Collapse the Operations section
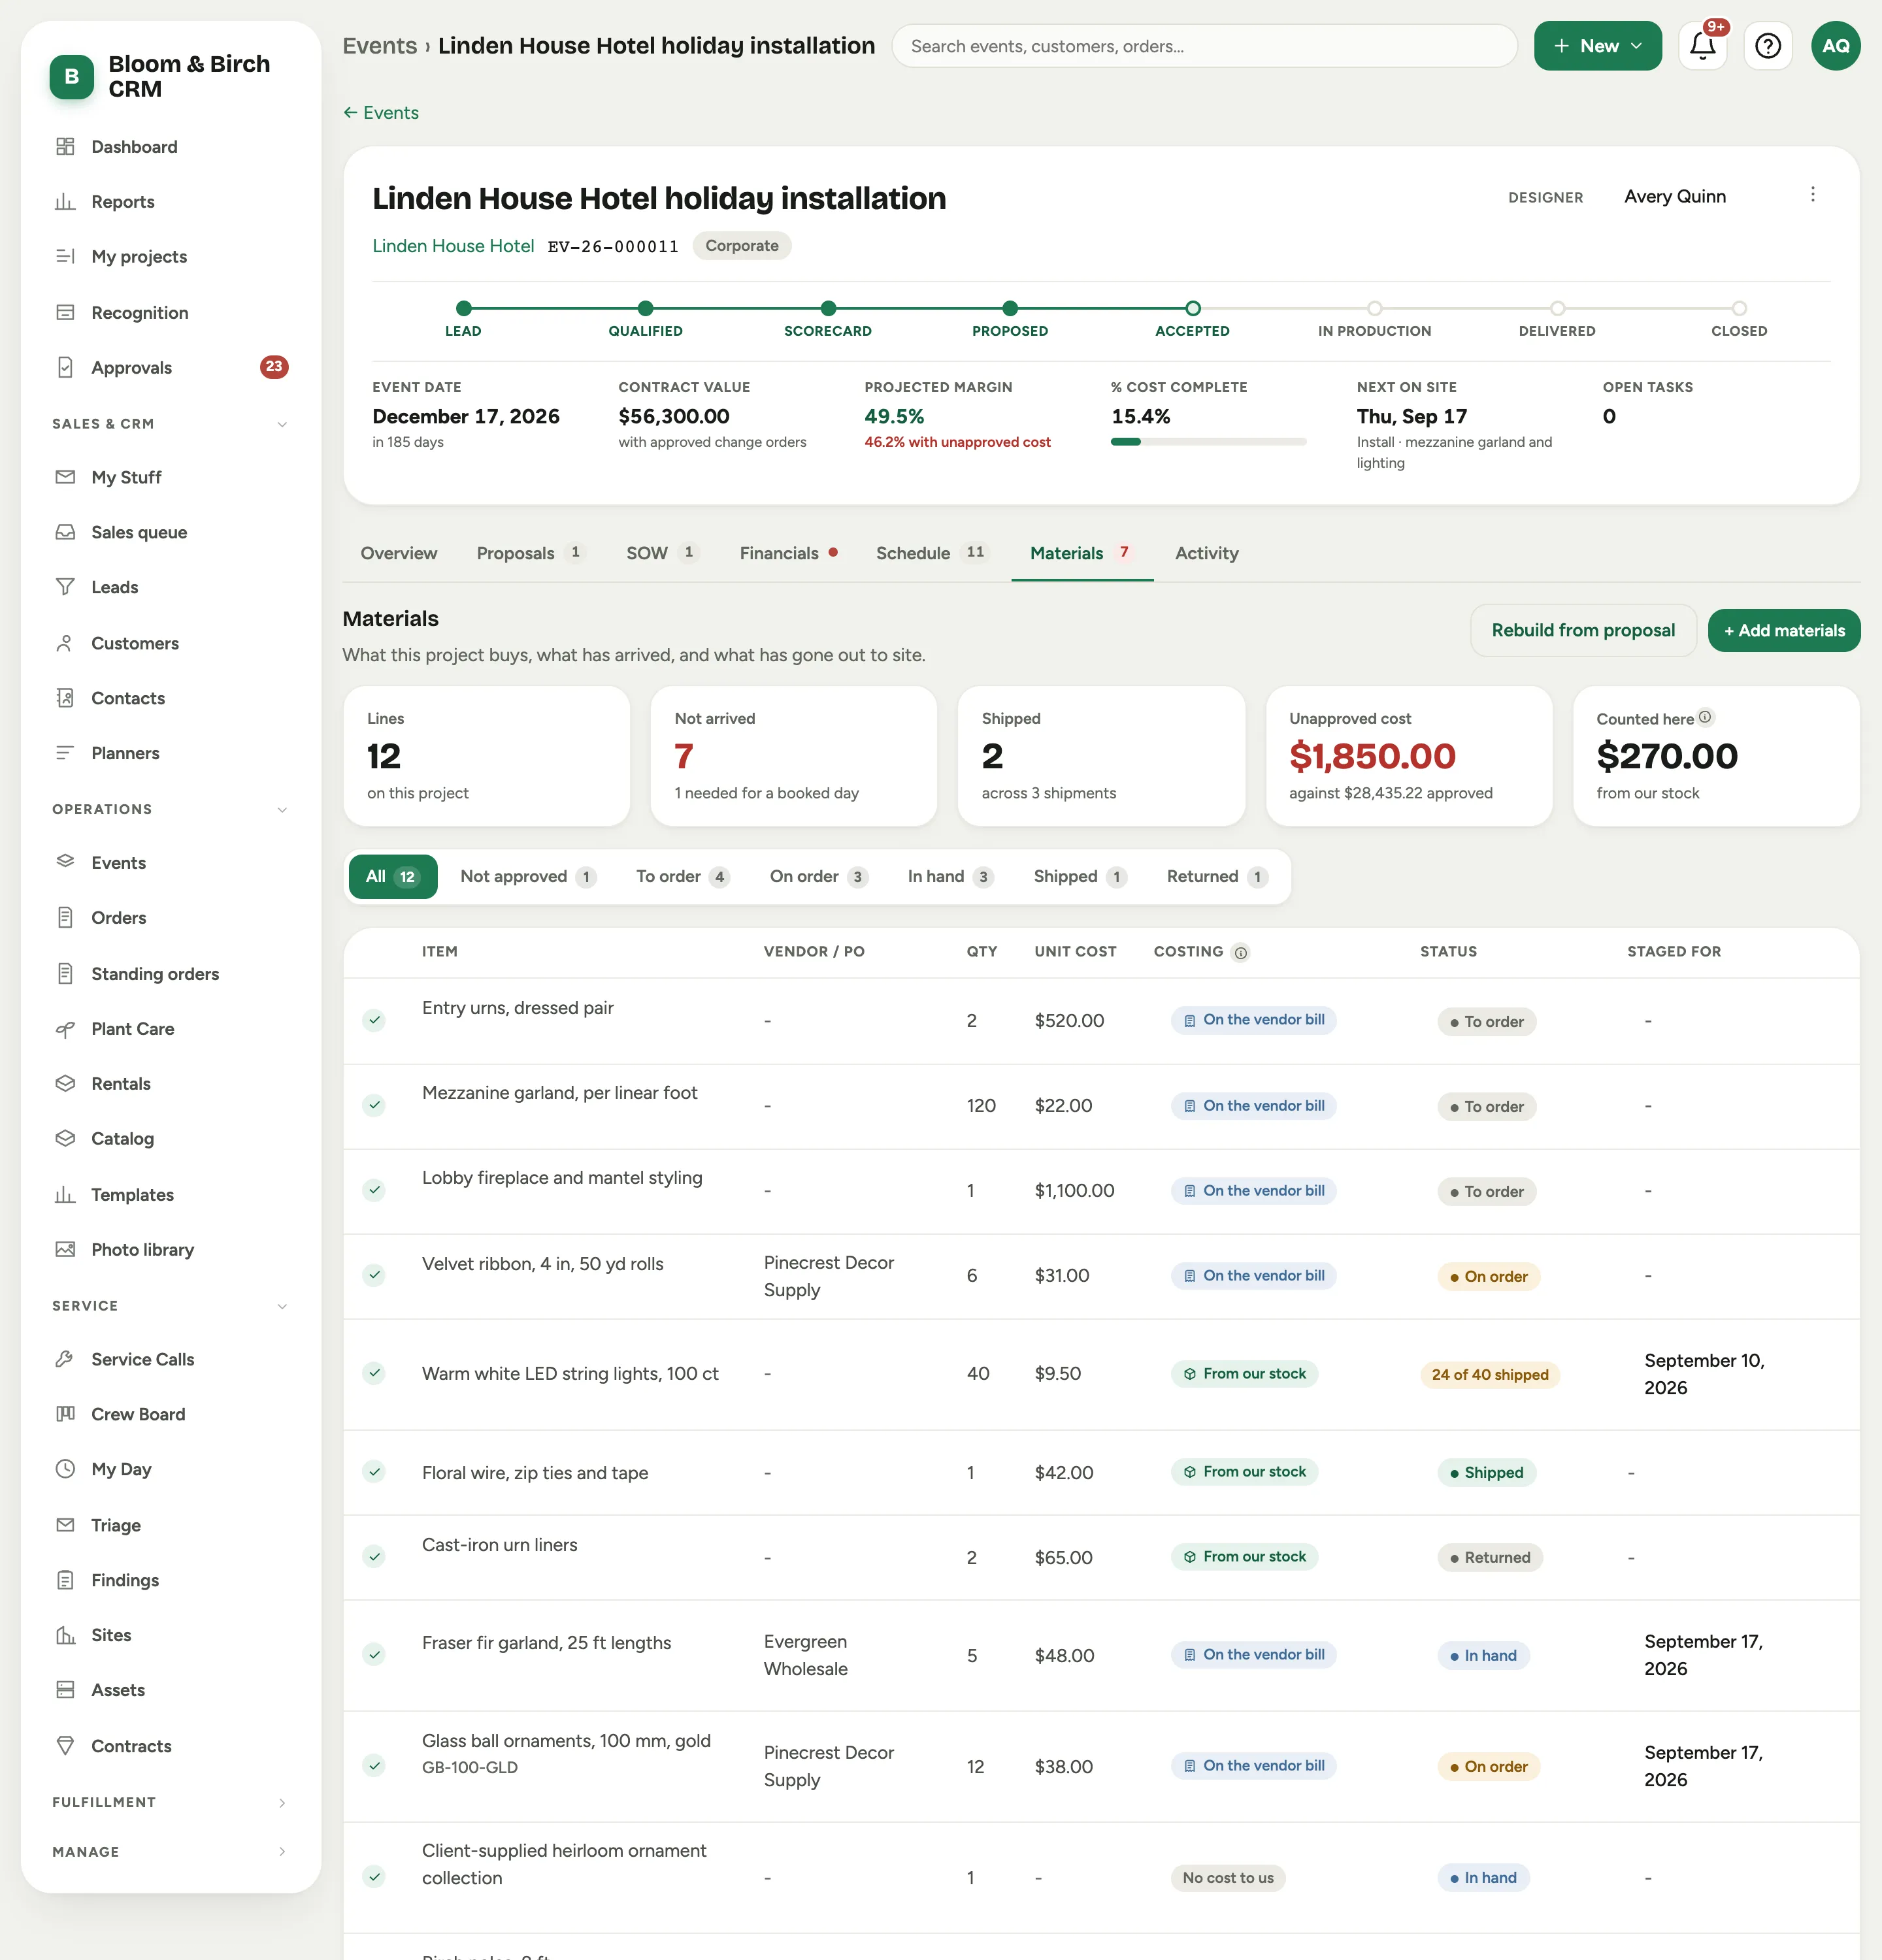 171,809
